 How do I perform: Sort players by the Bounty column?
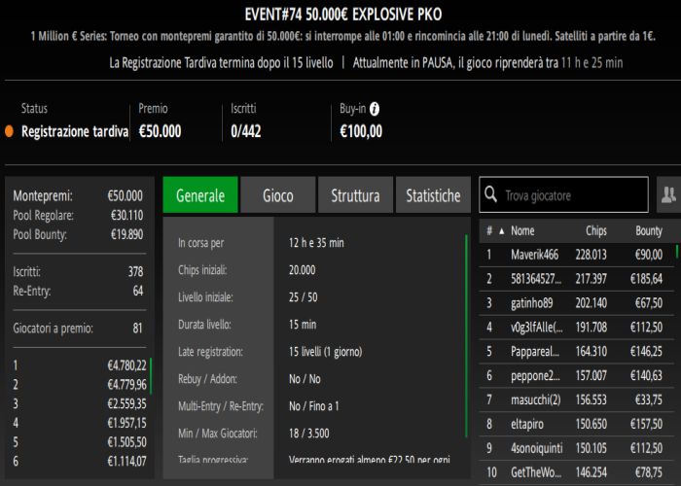coord(649,231)
